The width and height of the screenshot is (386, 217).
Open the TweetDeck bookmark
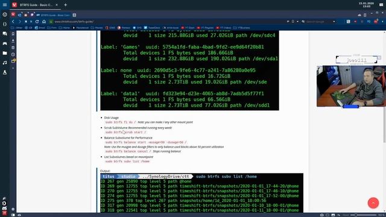tap(152, 28)
